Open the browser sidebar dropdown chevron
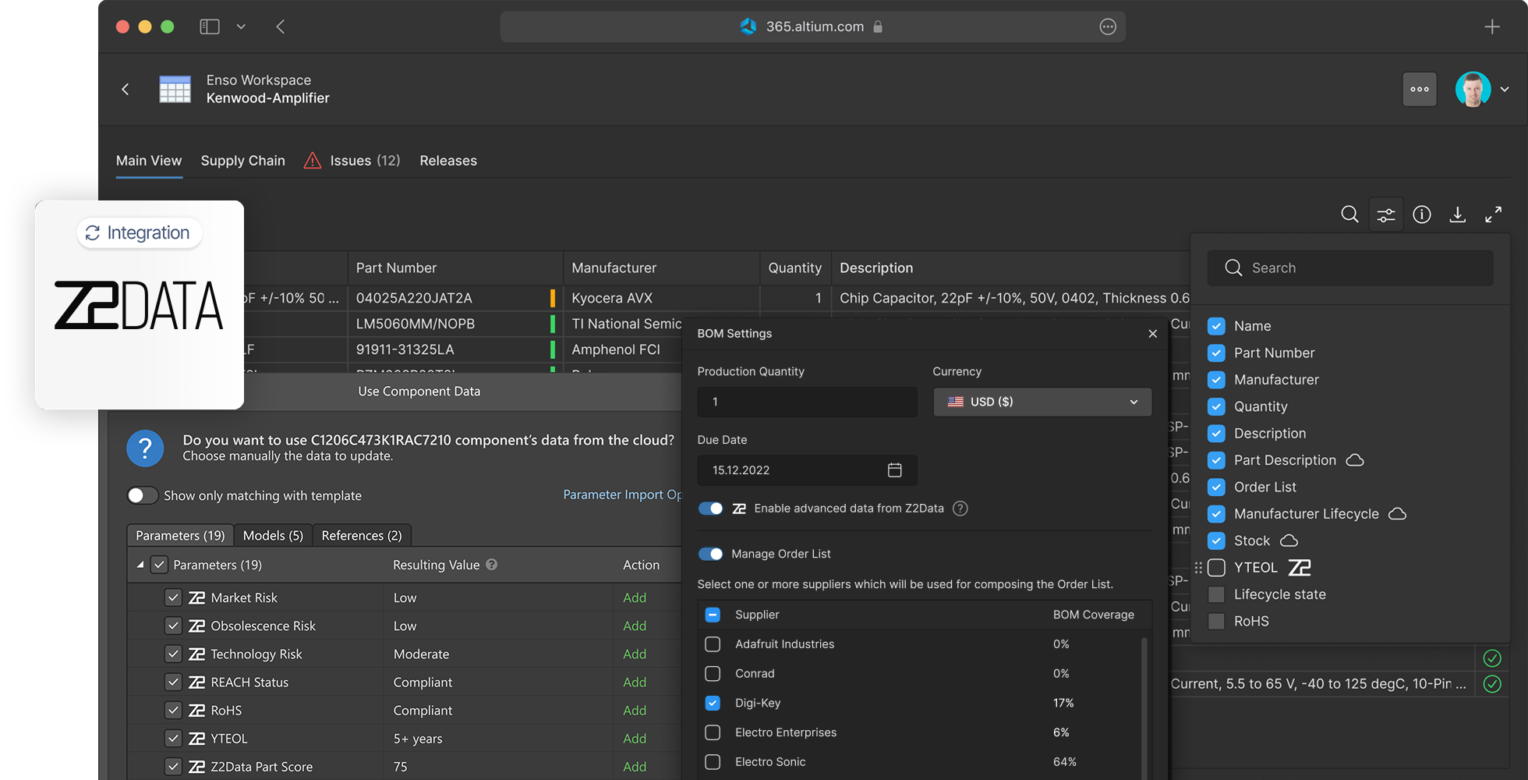Viewport: 1528px width, 780px height. tap(241, 27)
